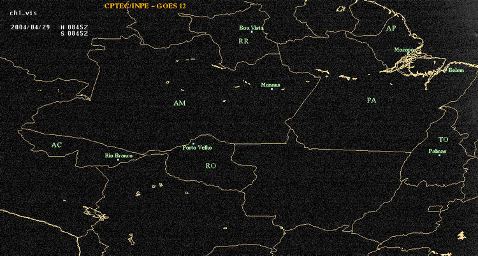Click the CPTEC/INPE – GOES 12 title
This screenshot has width=478, height=256.
point(145,6)
